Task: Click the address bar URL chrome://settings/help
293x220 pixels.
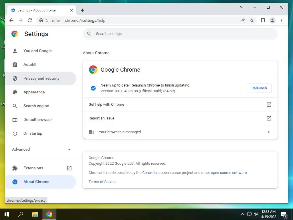Action: (85, 20)
